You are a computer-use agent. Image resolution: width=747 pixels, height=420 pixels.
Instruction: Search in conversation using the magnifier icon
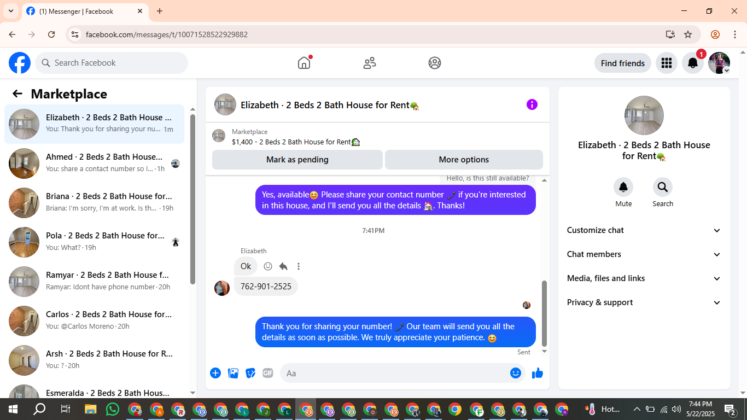pyautogui.click(x=663, y=188)
